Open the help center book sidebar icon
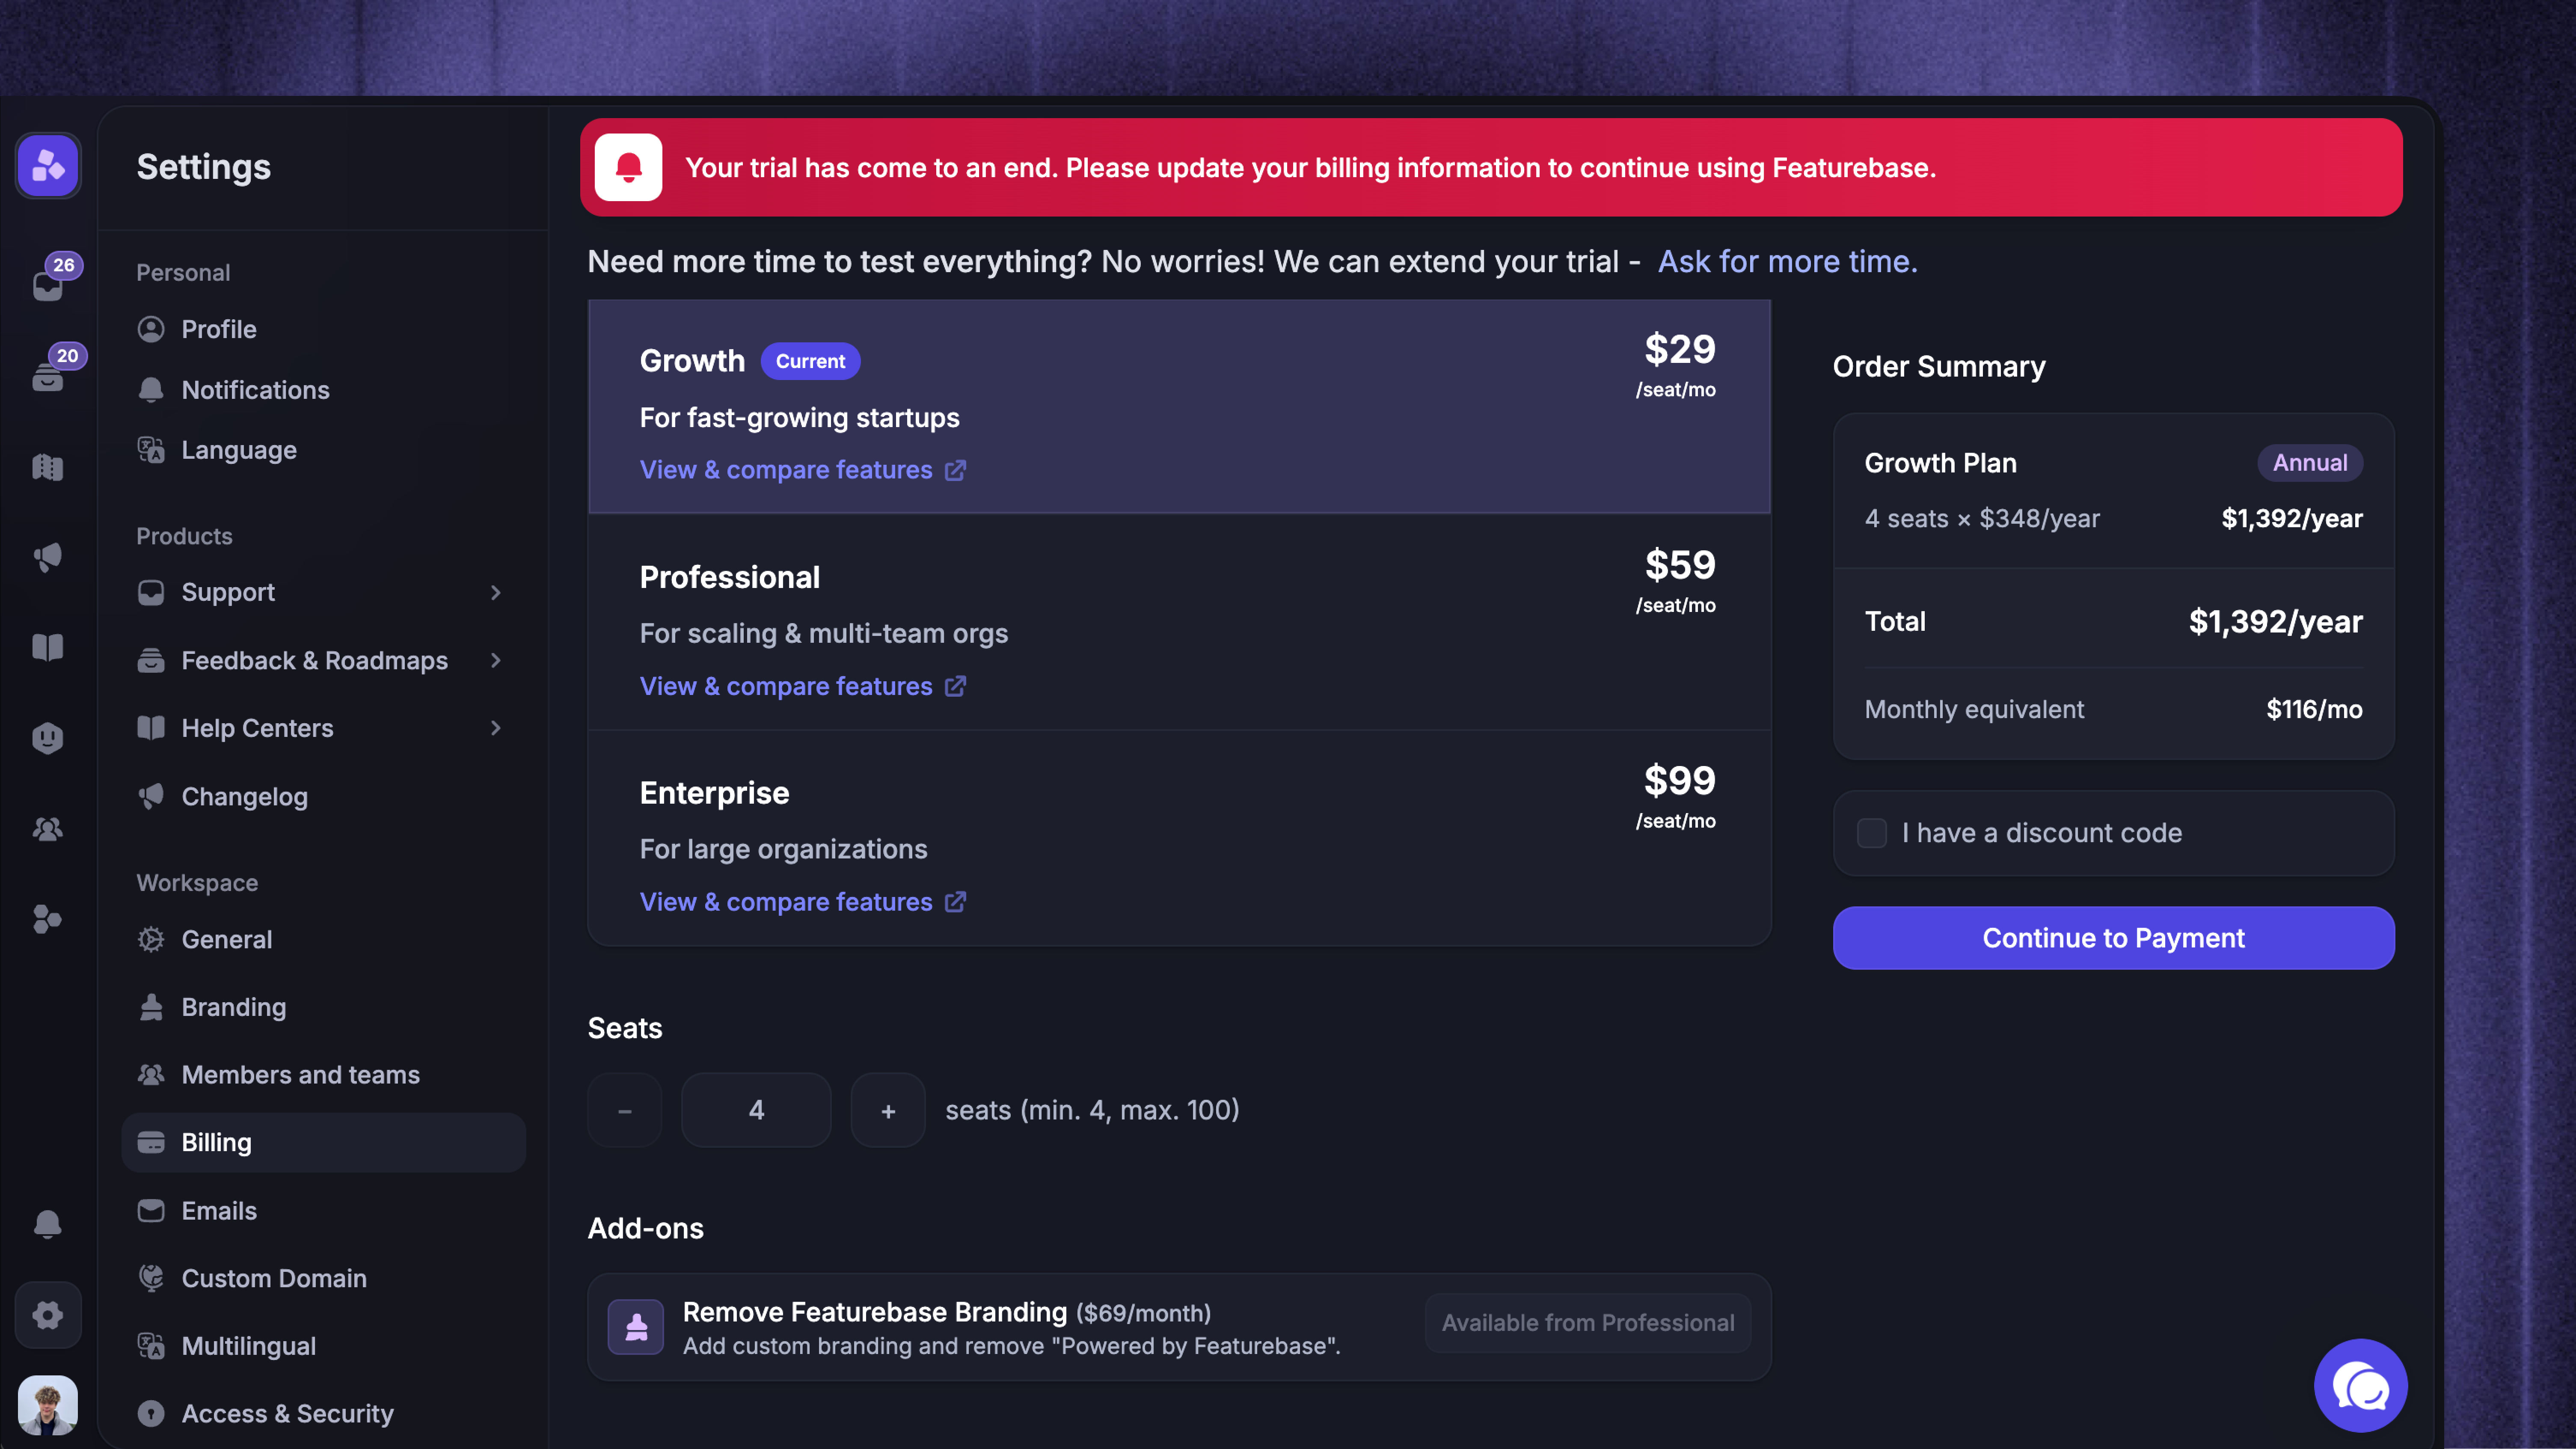 (x=48, y=648)
